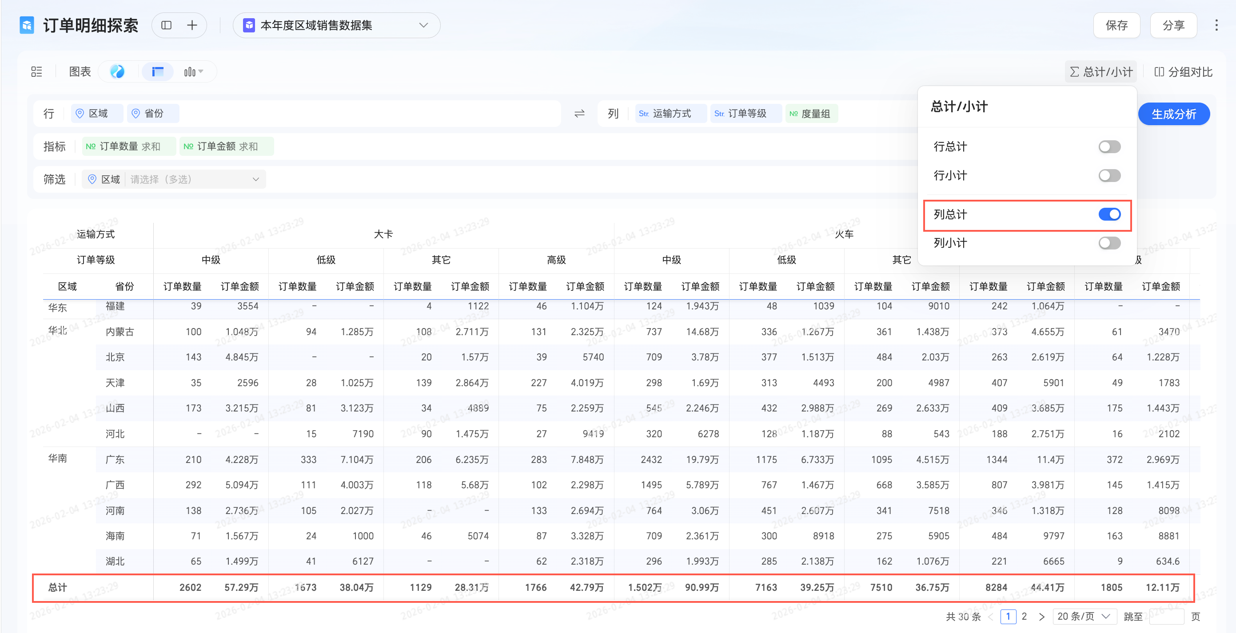
Task: Click the panel layout toggle icon
Action: (167, 25)
